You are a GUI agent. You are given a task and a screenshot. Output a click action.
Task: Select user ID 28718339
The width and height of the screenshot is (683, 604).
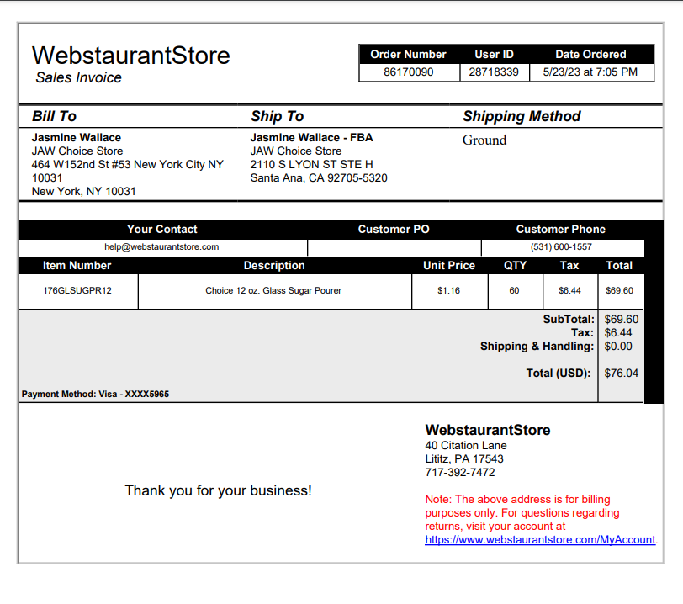coord(494,72)
